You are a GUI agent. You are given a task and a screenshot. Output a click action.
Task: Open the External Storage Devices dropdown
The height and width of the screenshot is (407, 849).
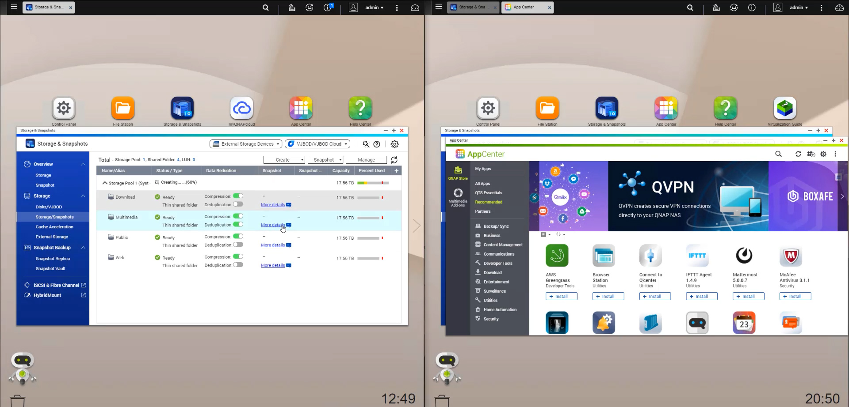(246, 144)
